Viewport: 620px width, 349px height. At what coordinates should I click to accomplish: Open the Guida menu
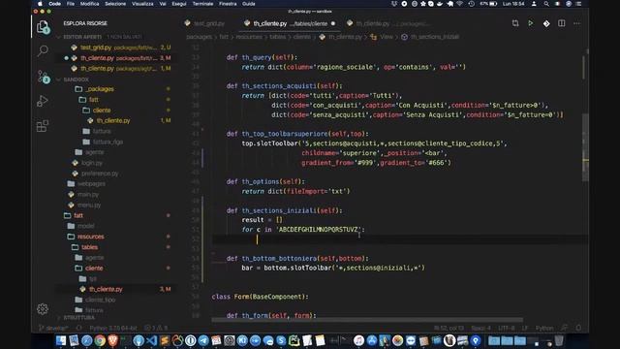point(249,4)
